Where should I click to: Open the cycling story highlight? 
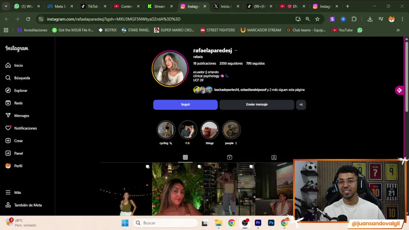tap(166, 133)
